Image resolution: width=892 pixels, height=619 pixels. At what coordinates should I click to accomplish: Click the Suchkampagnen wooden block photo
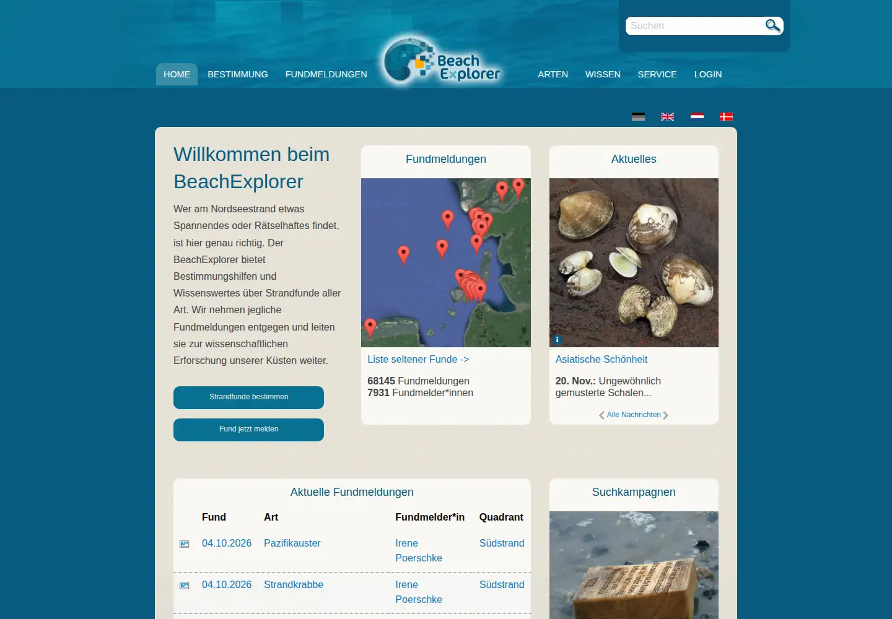click(x=634, y=565)
